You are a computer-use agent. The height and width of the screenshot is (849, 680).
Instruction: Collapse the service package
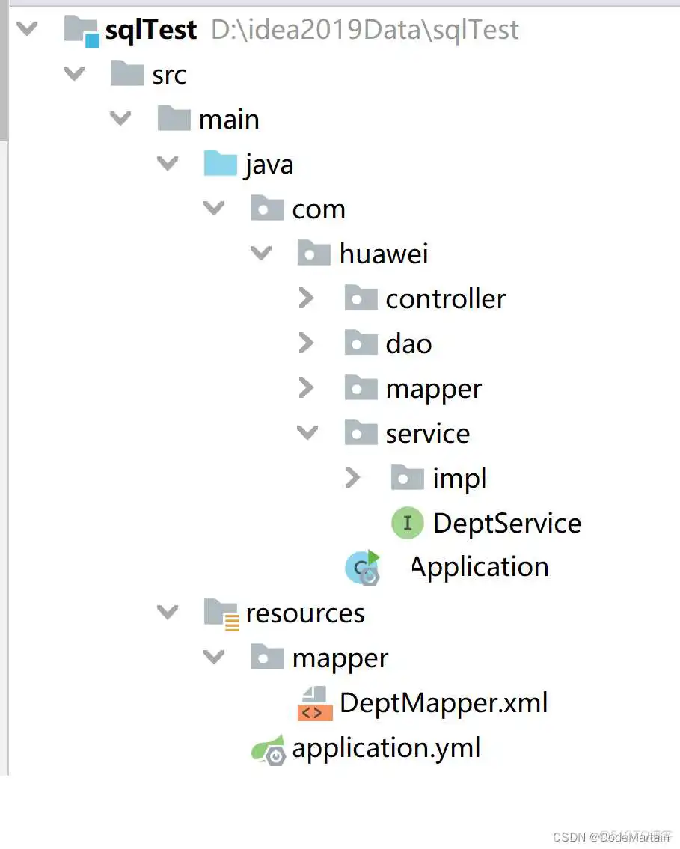tap(307, 433)
